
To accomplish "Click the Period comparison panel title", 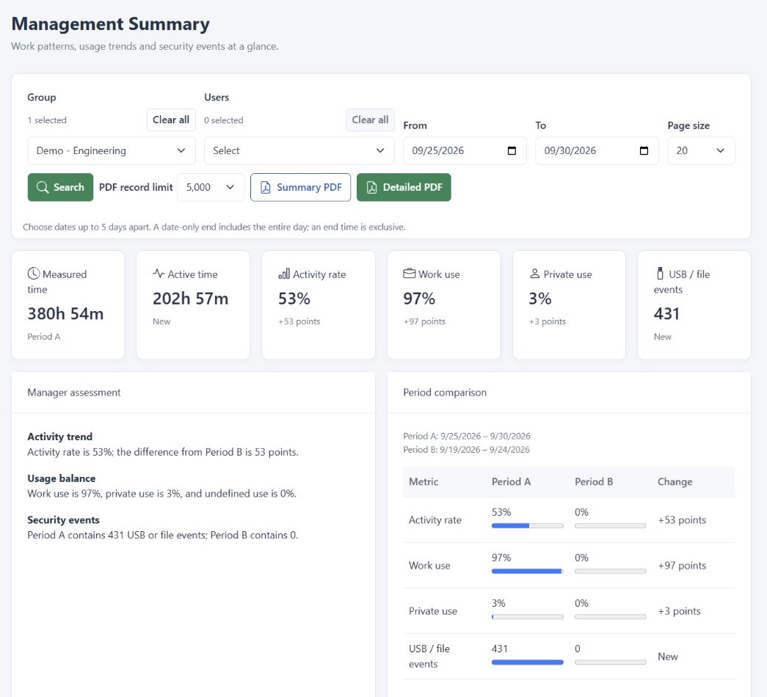I will pos(445,393).
